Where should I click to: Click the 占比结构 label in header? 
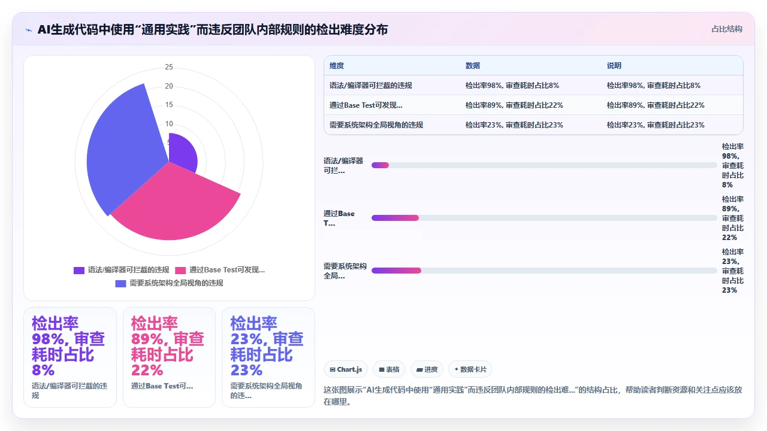(727, 29)
